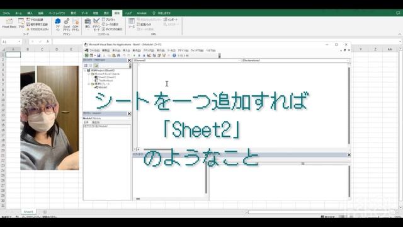Switch to 項目別 tab in Properties panel
Image resolution: width=403 pixels, height=227 pixels.
[x=96, y=122]
